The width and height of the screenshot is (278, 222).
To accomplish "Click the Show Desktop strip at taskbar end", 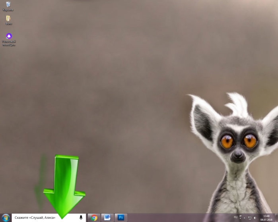I will [276, 218].
